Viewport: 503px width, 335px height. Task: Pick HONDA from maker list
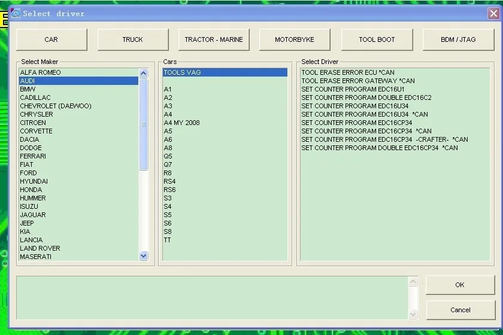[x=78, y=190]
